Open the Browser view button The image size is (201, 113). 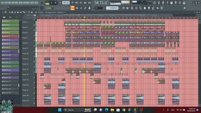pos(140,8)
